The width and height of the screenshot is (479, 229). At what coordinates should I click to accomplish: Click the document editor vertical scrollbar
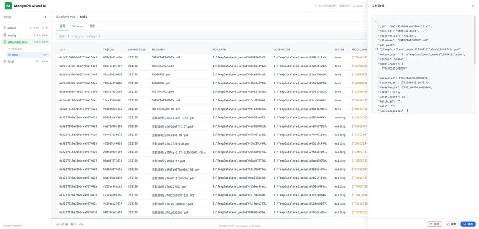pyautogui.click(x=474, y=40)
